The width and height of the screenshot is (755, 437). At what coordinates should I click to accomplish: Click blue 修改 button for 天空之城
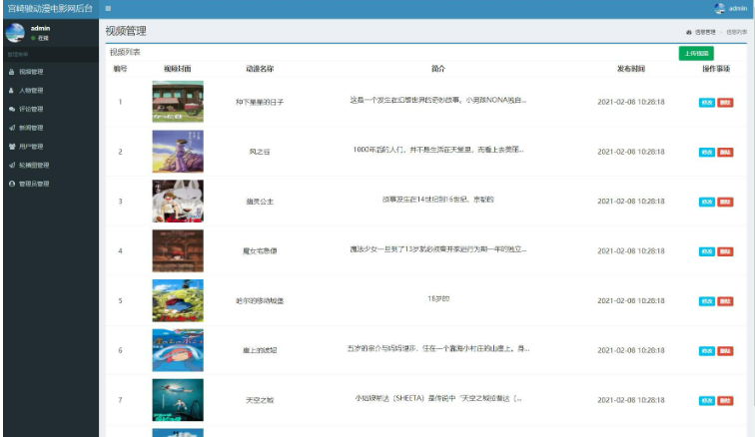(706, 400)
